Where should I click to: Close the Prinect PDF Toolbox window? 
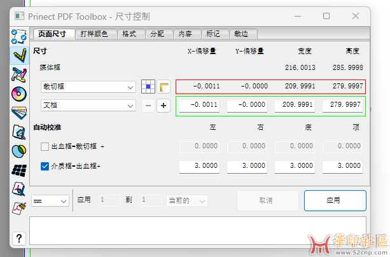pos(356,16)
